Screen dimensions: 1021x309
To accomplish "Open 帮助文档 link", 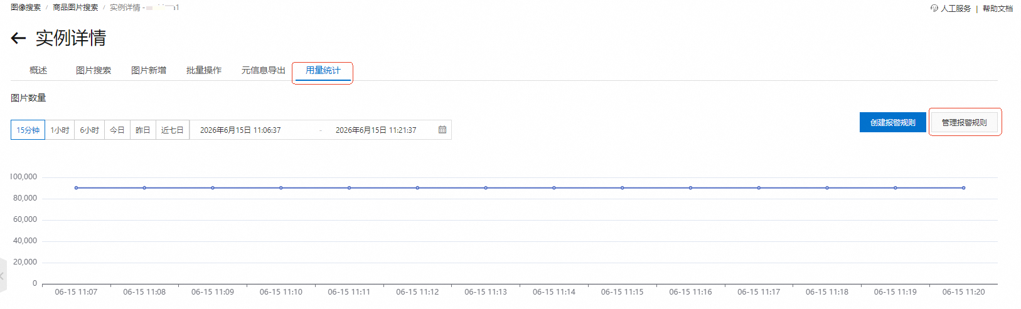I will pos(998,8).
